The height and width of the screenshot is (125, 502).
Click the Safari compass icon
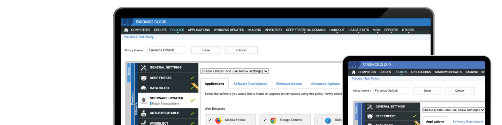point(328,120)
